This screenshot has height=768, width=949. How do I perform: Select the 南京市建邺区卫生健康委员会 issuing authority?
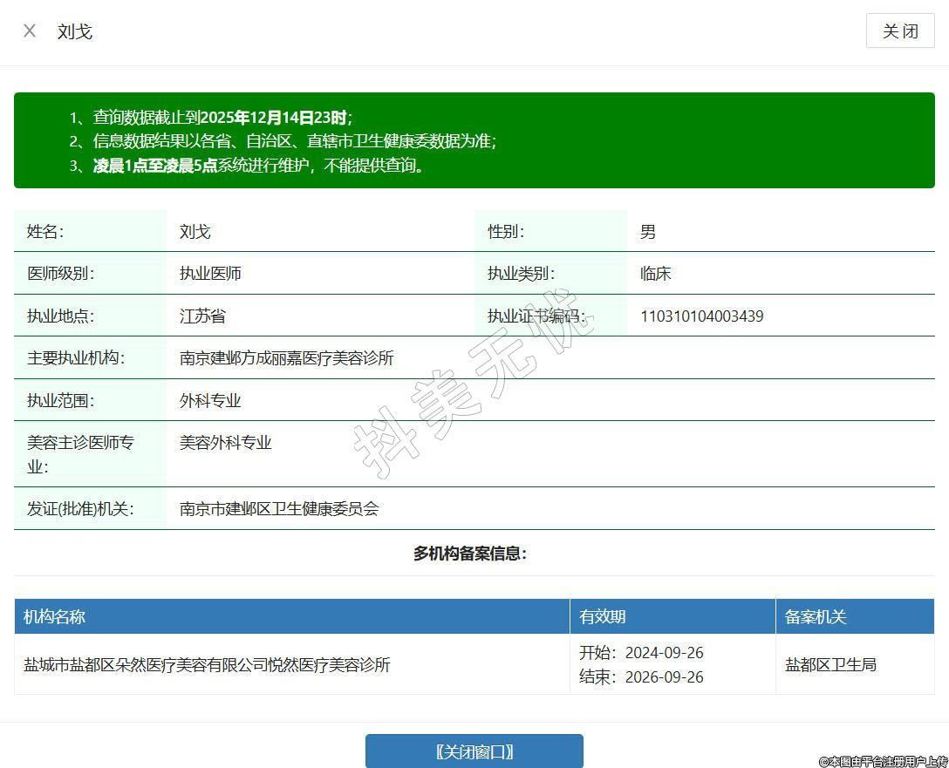pyautogui.click(x=279, y=508)
